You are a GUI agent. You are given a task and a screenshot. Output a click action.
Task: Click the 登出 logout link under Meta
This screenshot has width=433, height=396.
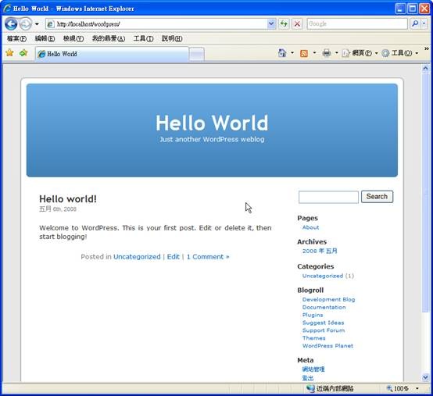point(308,378)
